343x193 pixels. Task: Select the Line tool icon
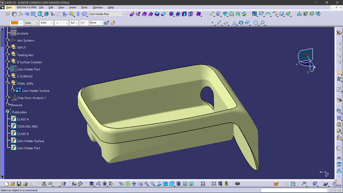(x=219, y=23)
